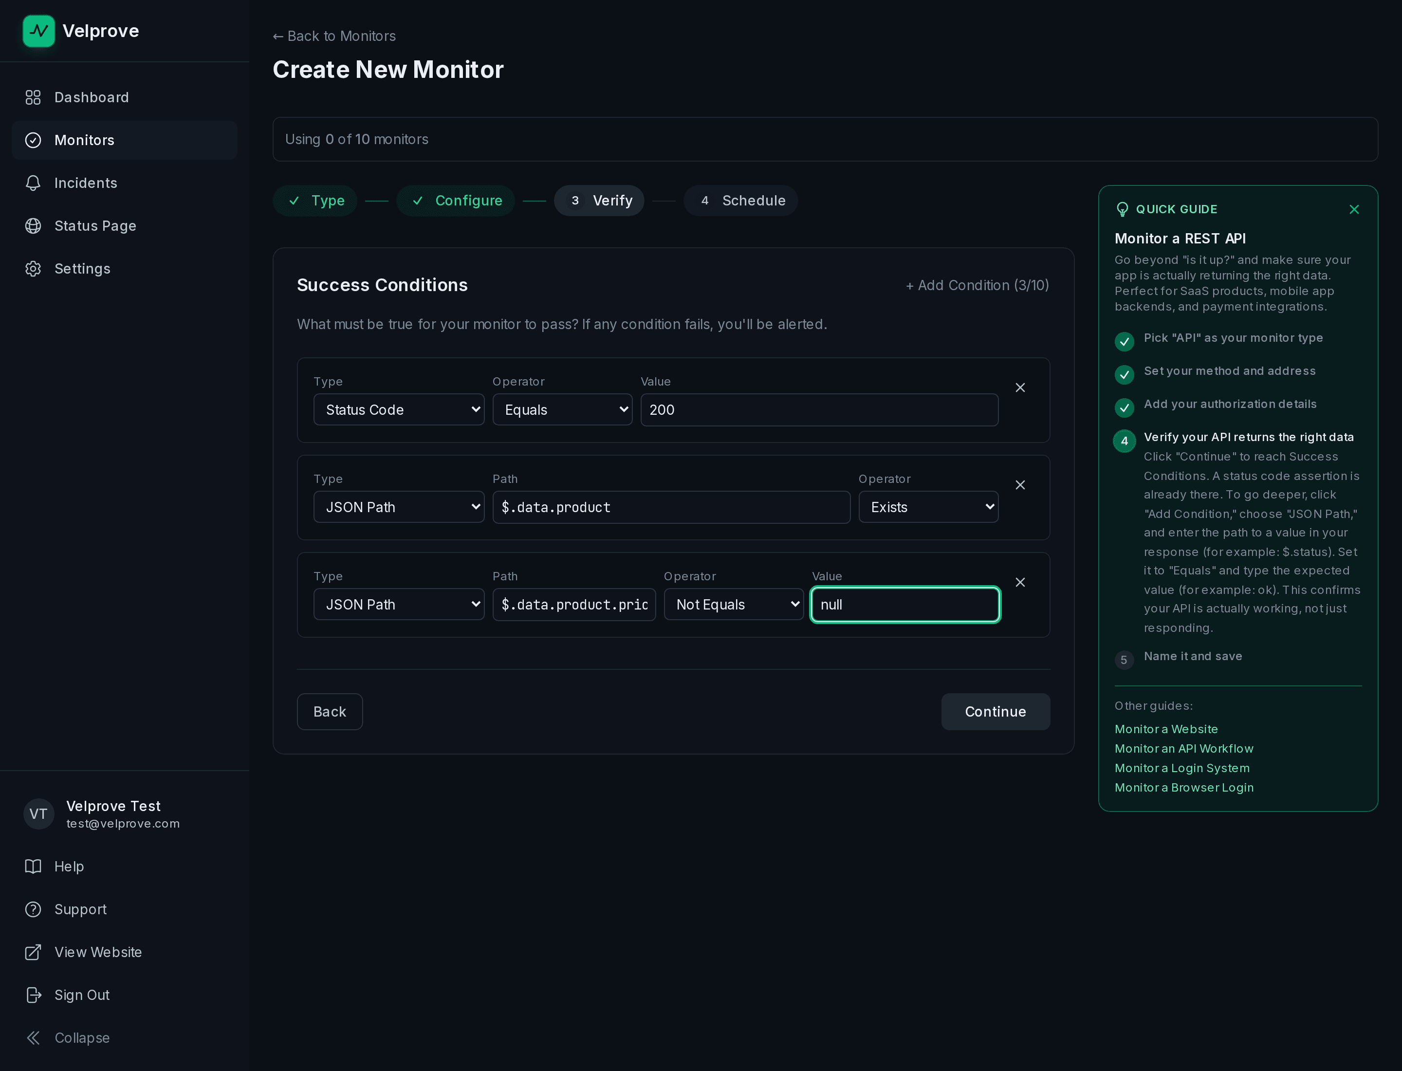The image size is (1402, 1071).
Task: Edit the $.data.product.pric path field
Action: click(574, 604)
